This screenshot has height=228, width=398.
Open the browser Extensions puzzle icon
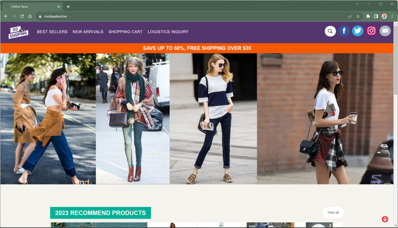(x=368, y=16)
